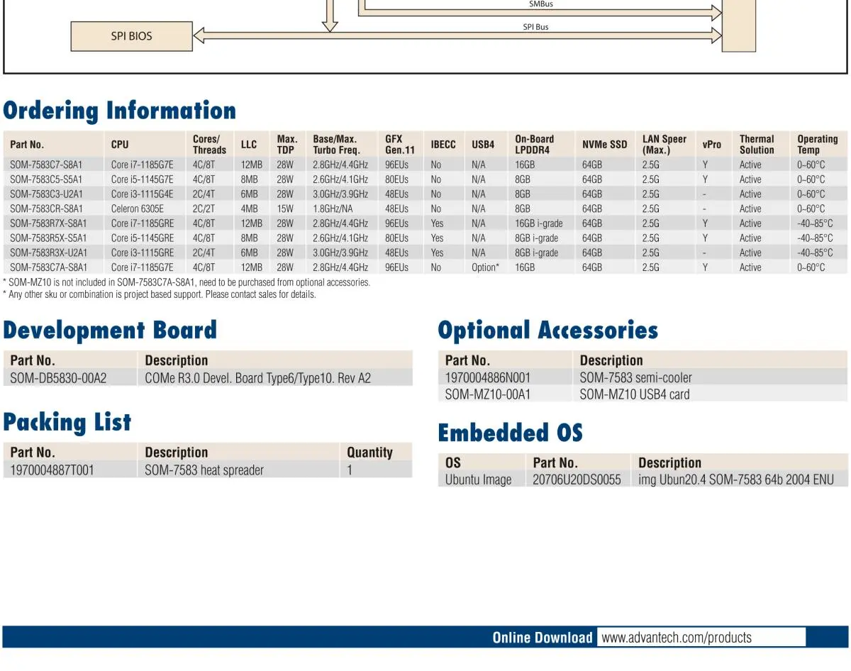Click the 4MB LLC value
851x671 pixels.
pos(249,209)
